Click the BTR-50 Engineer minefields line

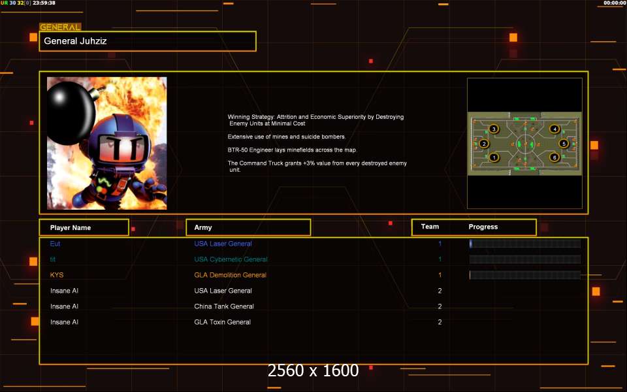click(x=293, y=150)
